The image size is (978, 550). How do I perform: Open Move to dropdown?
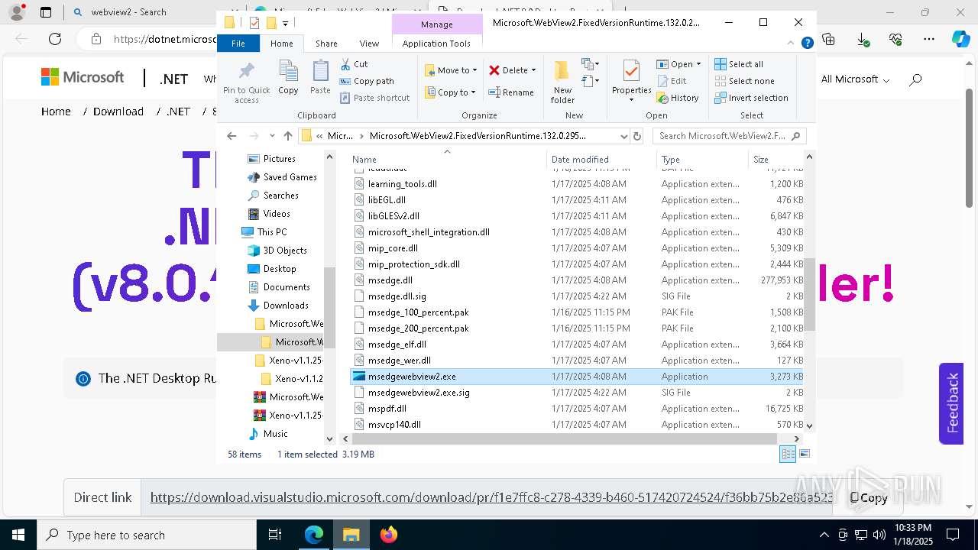[451, 70]
